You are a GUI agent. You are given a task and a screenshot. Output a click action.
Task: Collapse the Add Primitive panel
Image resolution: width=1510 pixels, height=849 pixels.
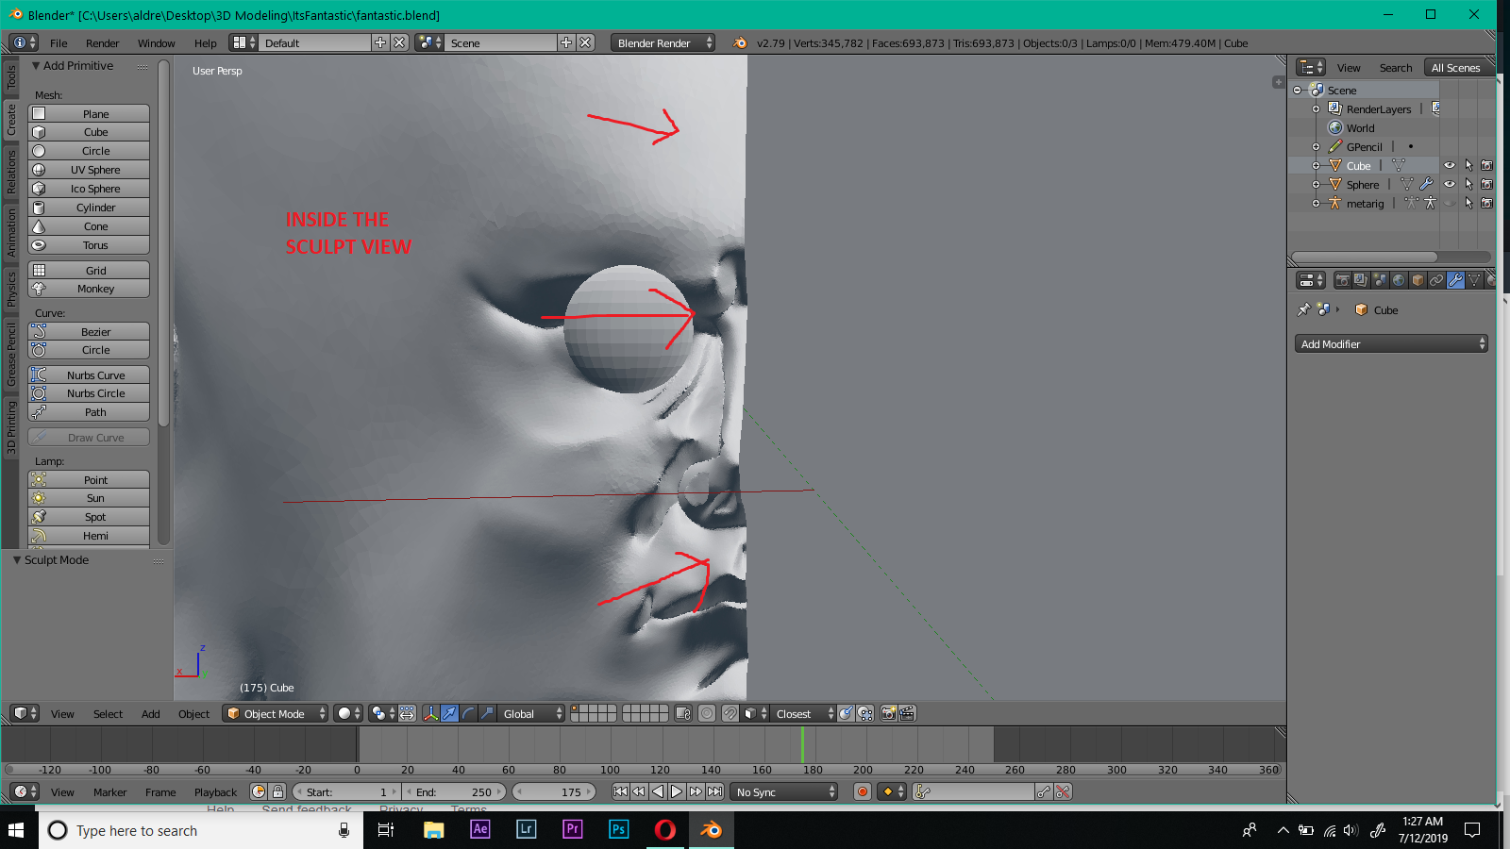(36, 66)
